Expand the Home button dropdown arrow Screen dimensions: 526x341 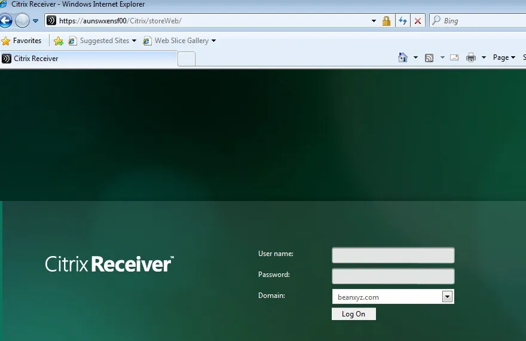(415, 57)
